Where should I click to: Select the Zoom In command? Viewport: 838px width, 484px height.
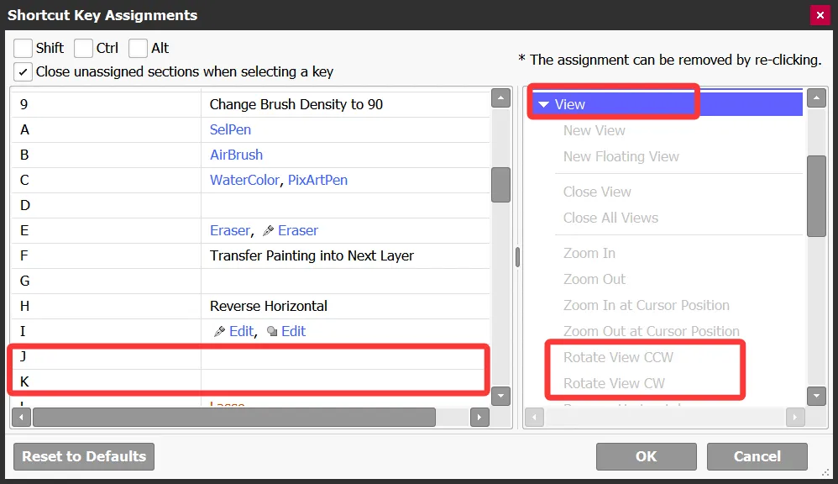pos(589,254)
